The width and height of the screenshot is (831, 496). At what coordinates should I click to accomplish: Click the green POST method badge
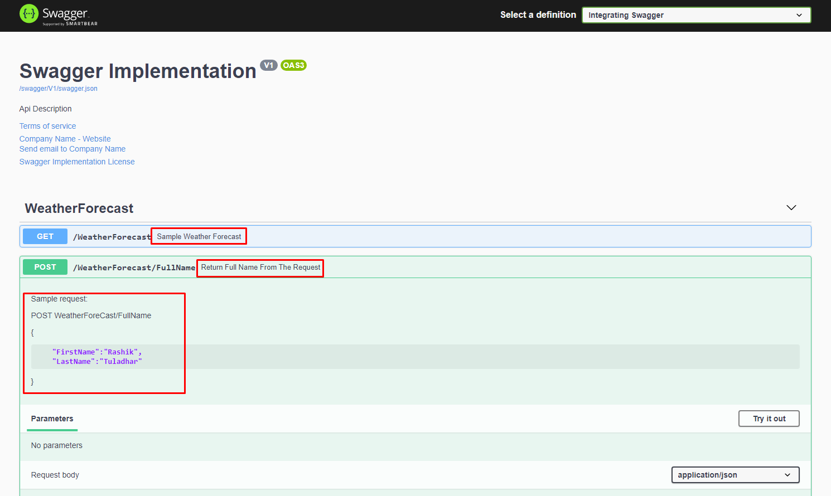[45, 267]
